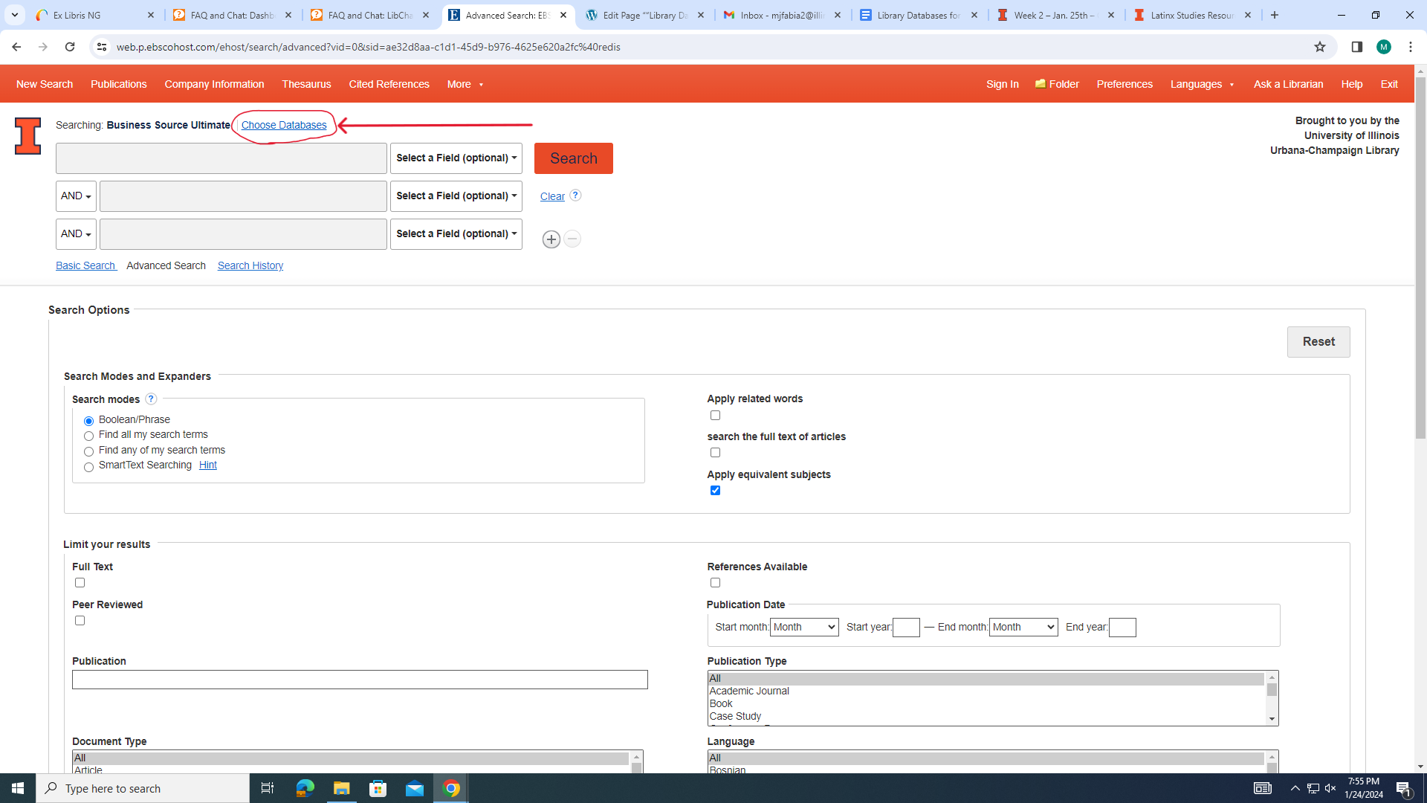
Task: Click the Choose Databases link
Action: click(x=283, y=125)
